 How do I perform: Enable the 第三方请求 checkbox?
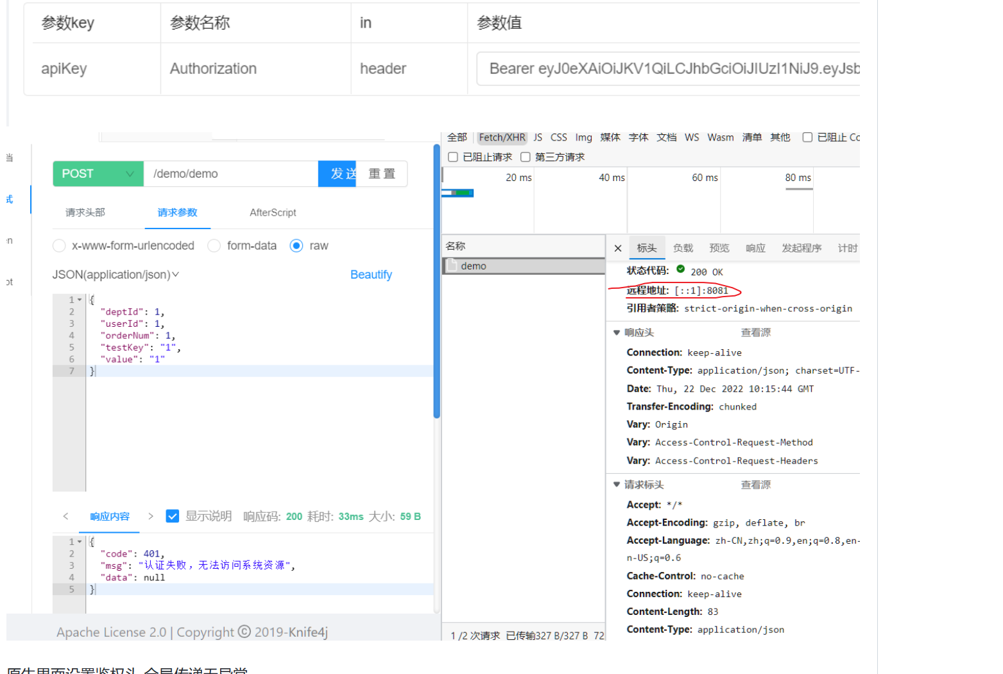(x=526, y=157)
